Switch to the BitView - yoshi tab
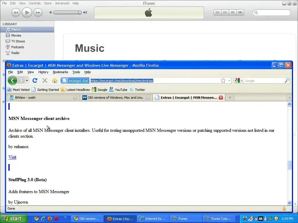The width and height of the screenshot is (298, 223). tap(43, 98)
